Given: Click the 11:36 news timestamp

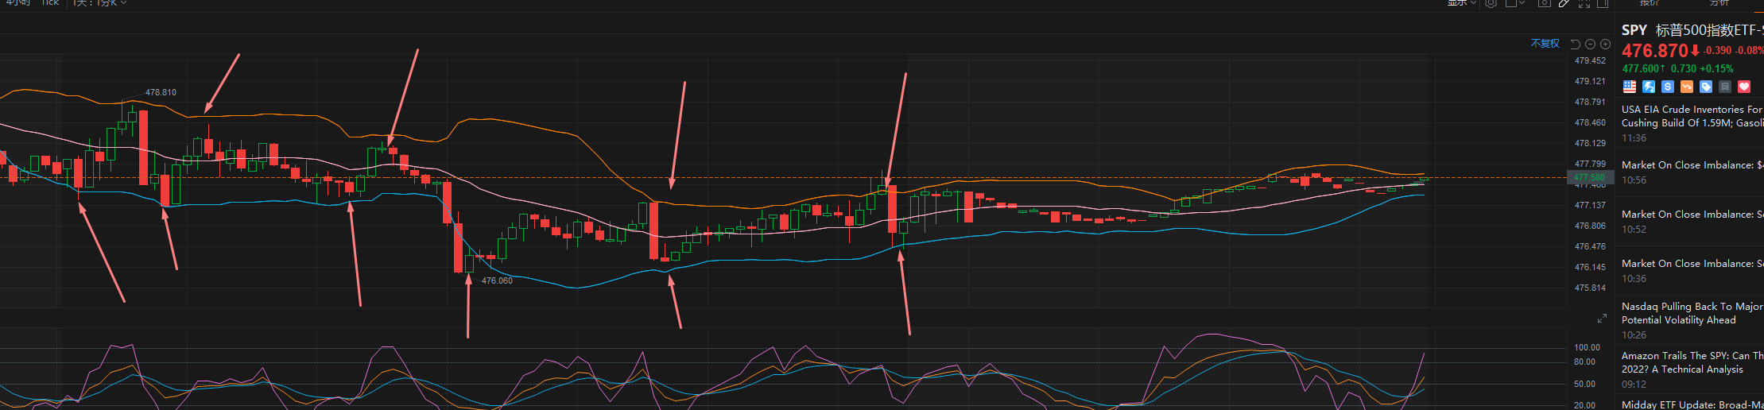Looking at the screenshot, I should click(1634, 138).
